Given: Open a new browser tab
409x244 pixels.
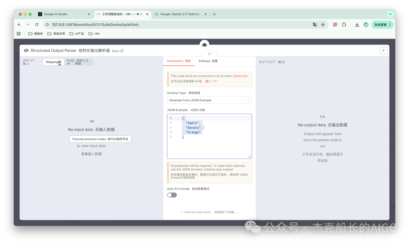Looking at the screenshot, I should [214, 14].
